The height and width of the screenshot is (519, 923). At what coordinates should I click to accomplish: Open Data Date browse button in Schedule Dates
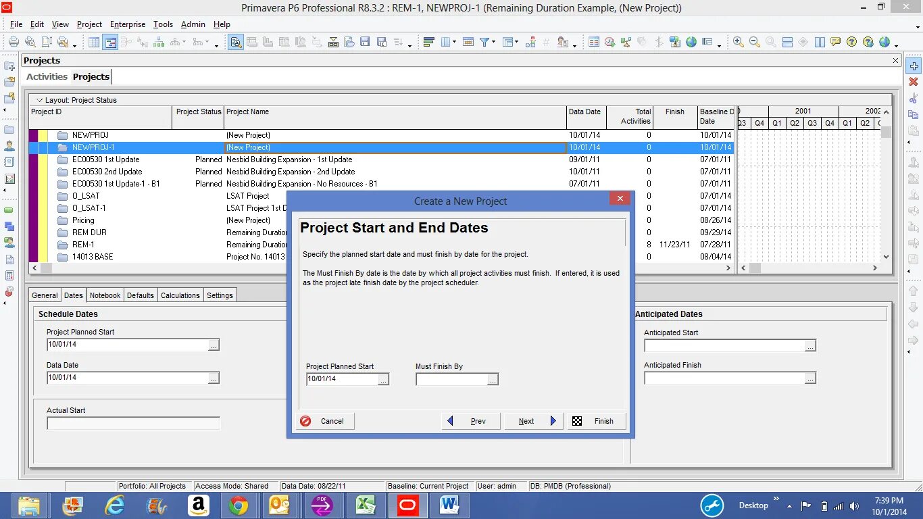click(214, 378)
